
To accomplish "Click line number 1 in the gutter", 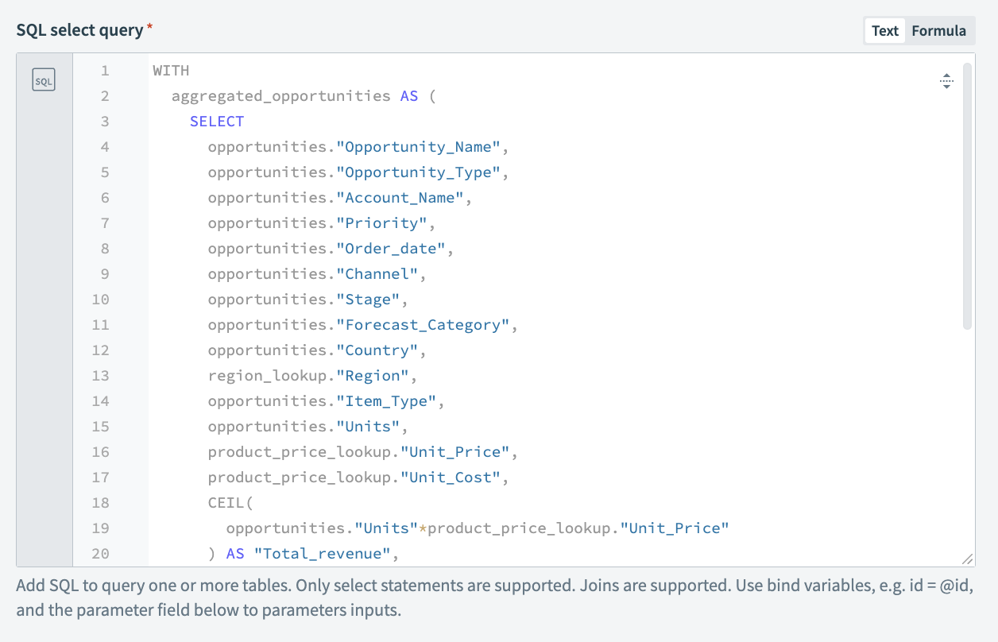I will coord(104,70).
